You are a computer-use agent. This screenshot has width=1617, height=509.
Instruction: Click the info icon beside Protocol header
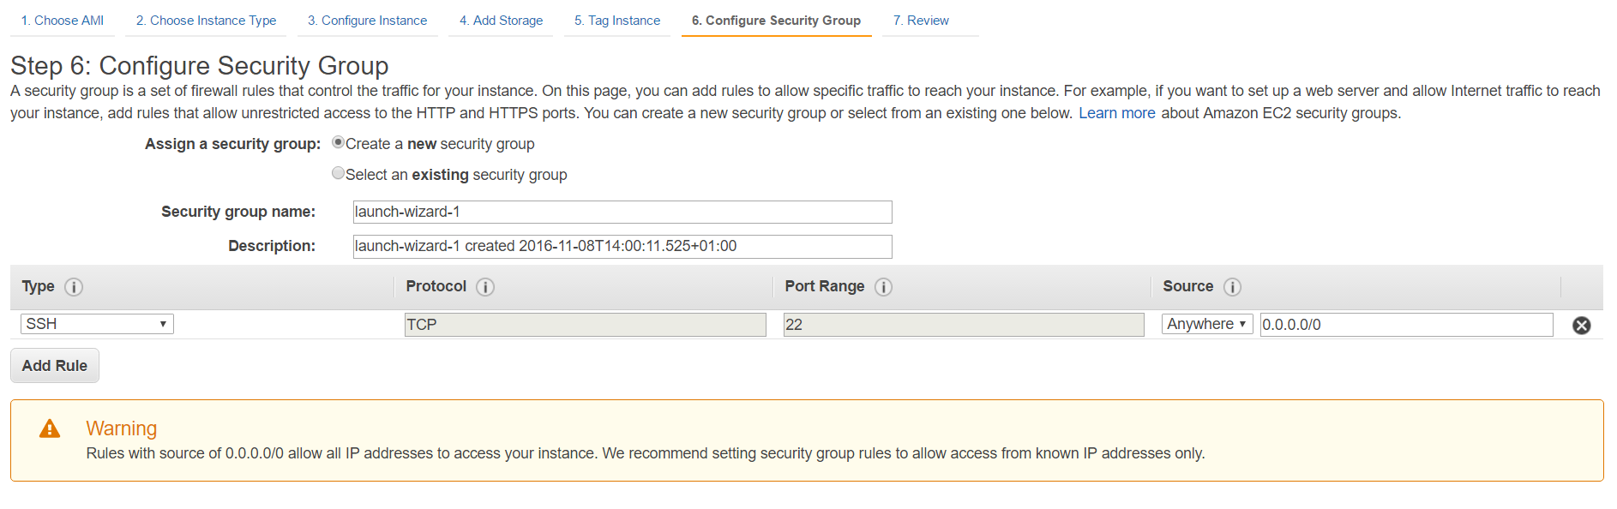[485, 287]
